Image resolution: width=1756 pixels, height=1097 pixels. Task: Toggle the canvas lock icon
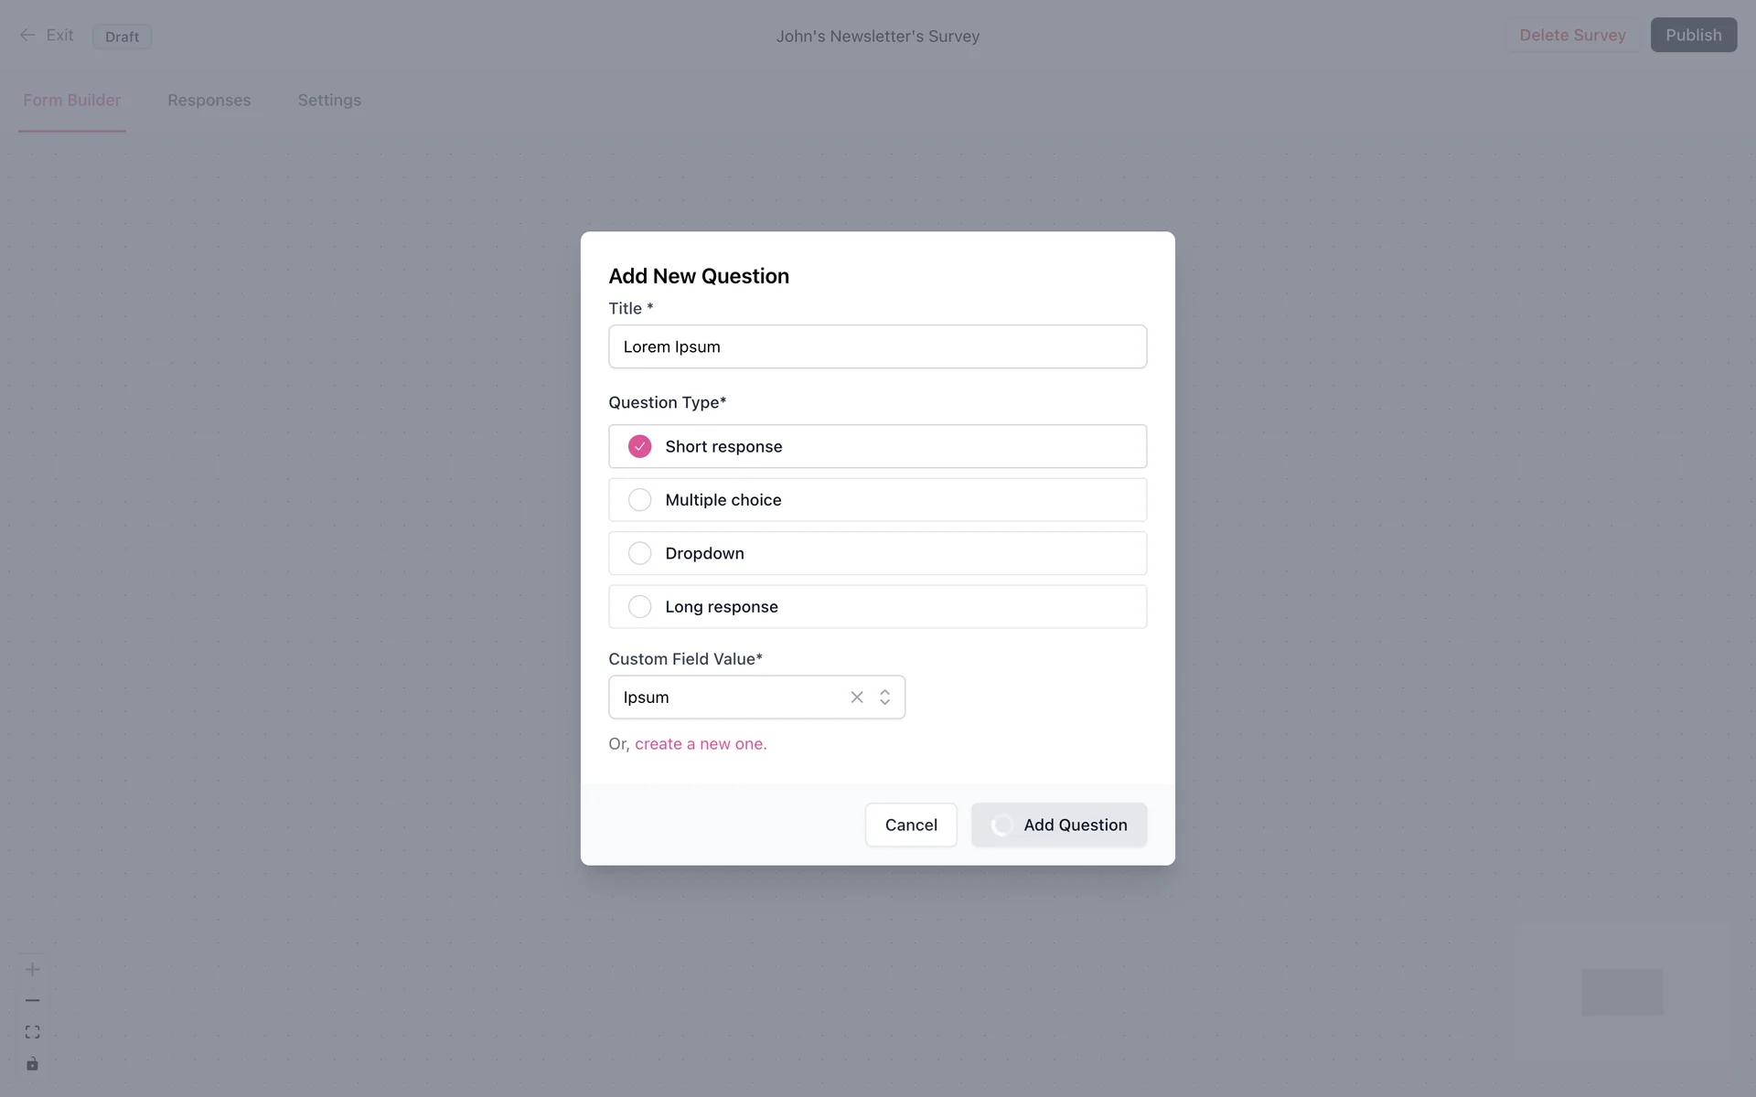(32, 1064)
